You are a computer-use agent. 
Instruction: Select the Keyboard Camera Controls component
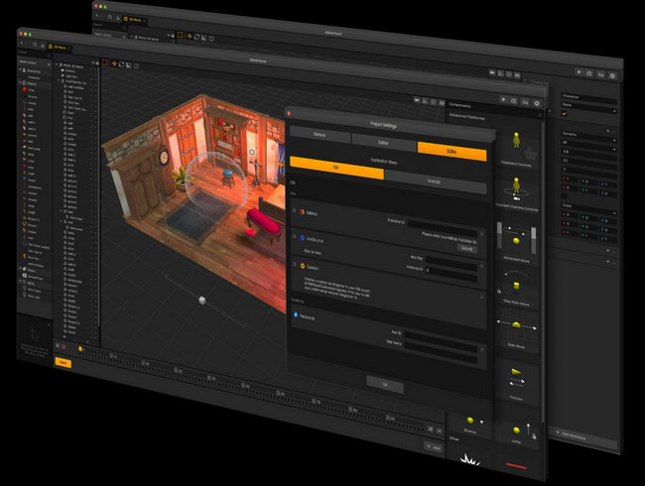[516, 193]
